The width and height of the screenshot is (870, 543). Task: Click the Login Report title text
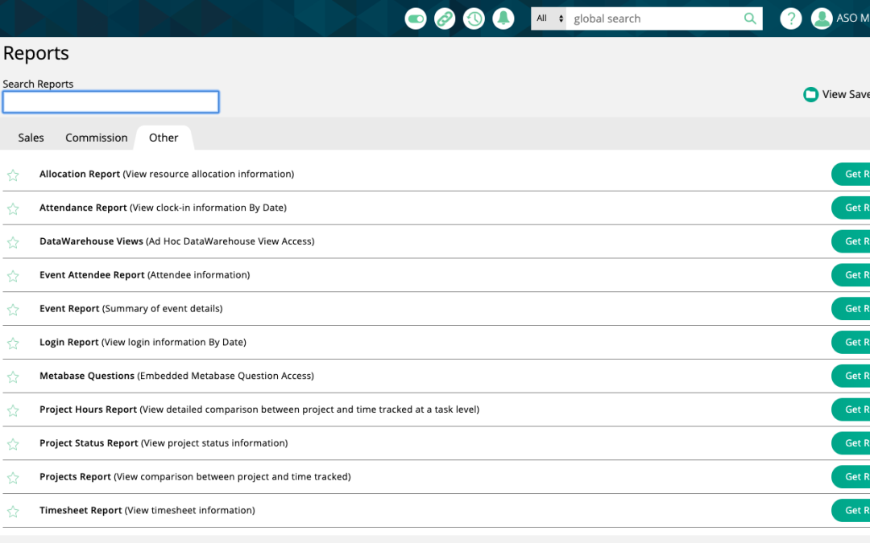[x=68, y=343]
